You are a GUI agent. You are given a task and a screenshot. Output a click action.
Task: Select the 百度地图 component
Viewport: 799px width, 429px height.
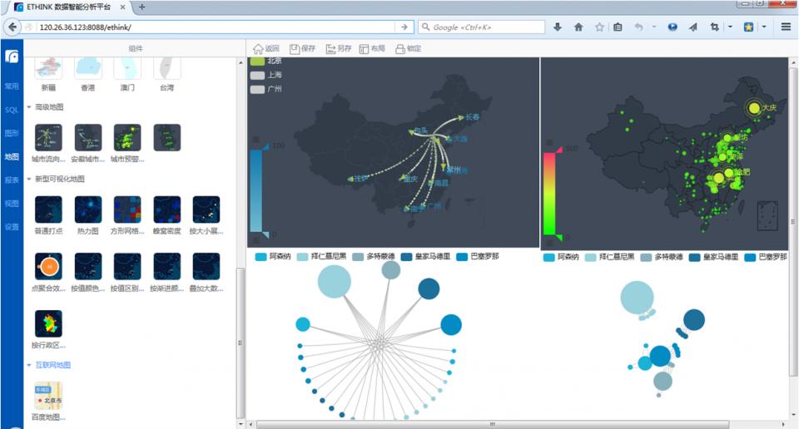(48, 396)
